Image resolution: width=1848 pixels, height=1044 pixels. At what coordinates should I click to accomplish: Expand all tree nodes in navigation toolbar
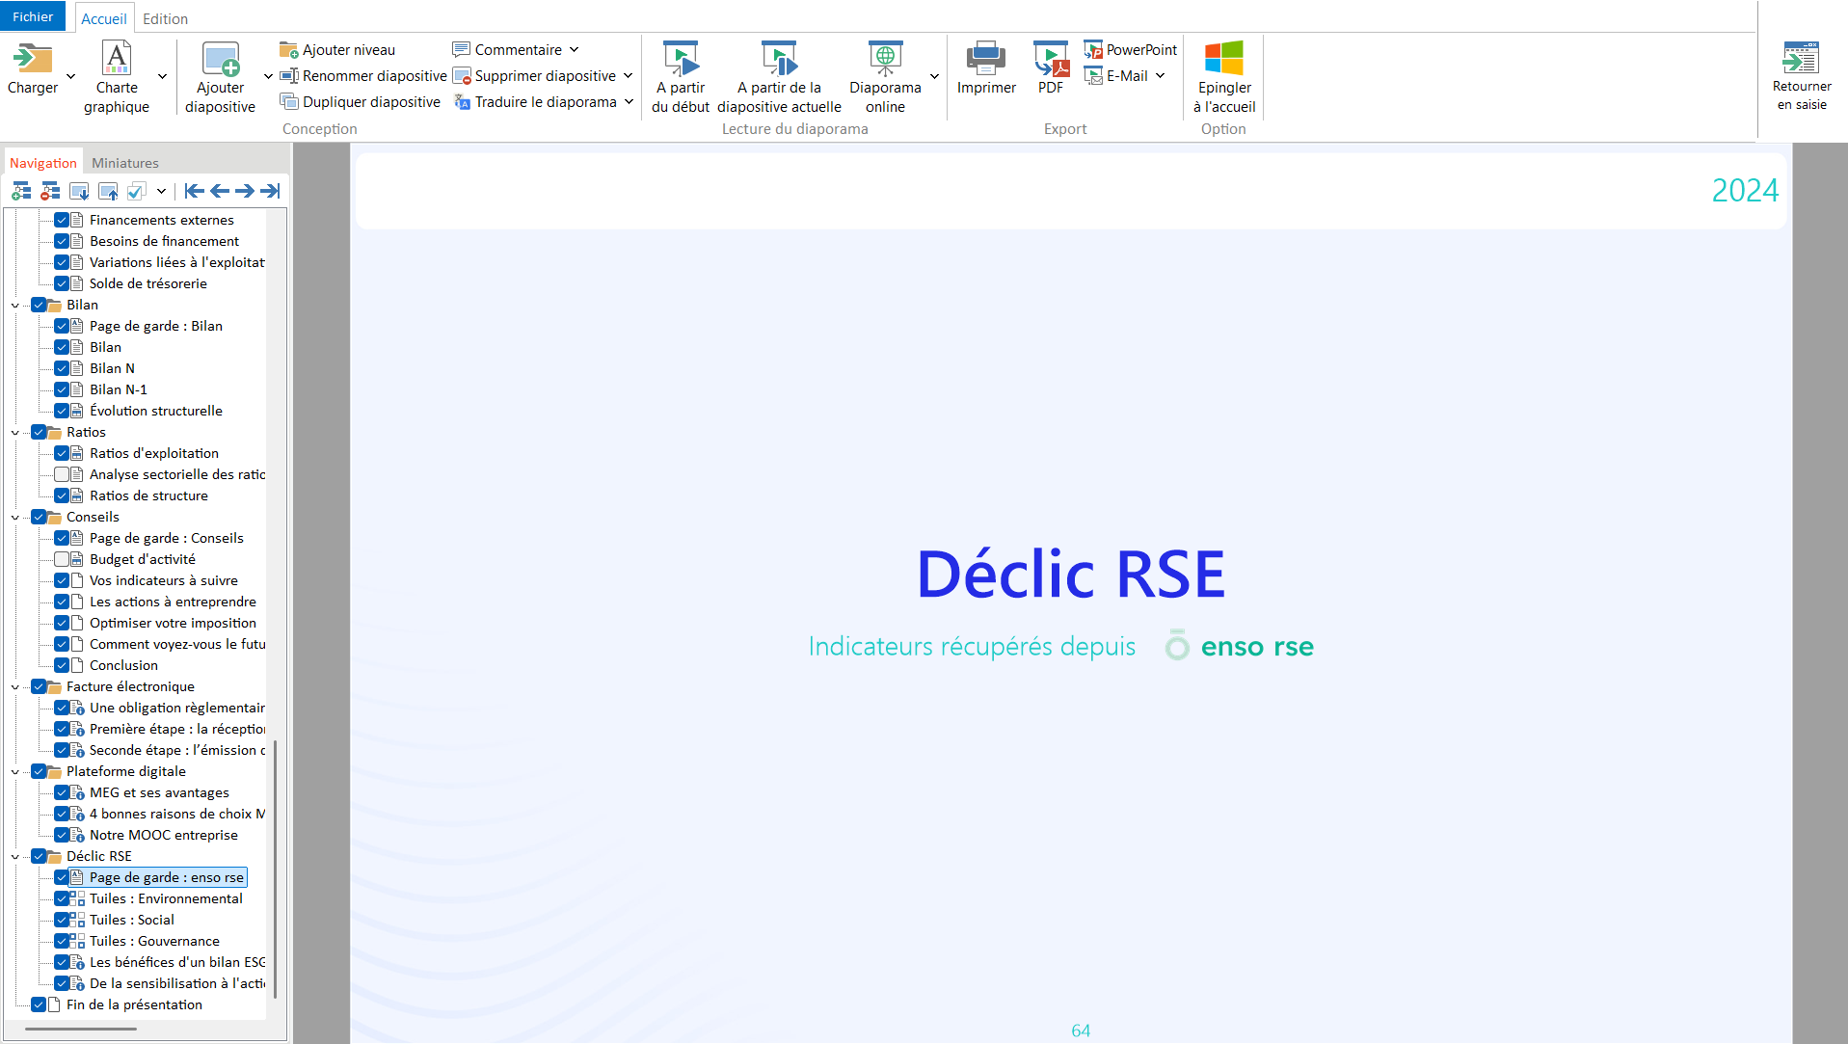(21, 191)
